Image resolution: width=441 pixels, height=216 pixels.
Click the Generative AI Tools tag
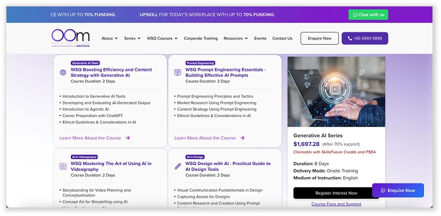point(85,63)
